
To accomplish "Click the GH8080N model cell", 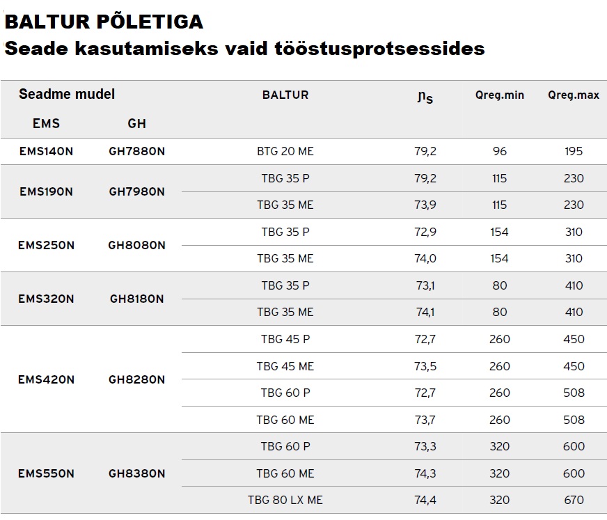I will [137, 245].
